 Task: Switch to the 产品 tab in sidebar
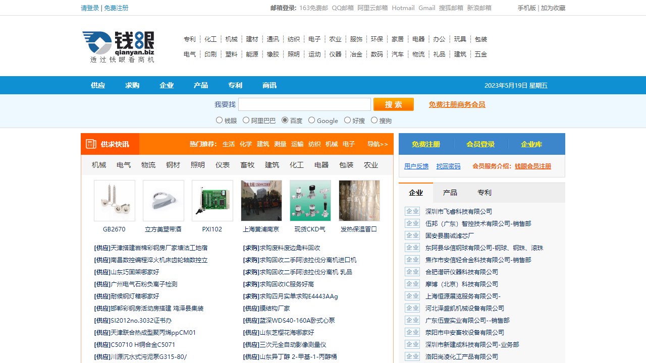(x=450, y=193)
